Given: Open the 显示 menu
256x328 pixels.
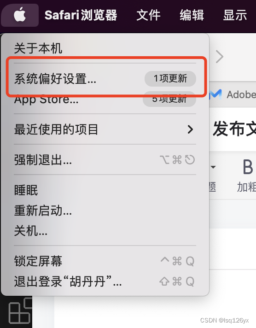Looking at the screenshot, I should coord(235,15).
